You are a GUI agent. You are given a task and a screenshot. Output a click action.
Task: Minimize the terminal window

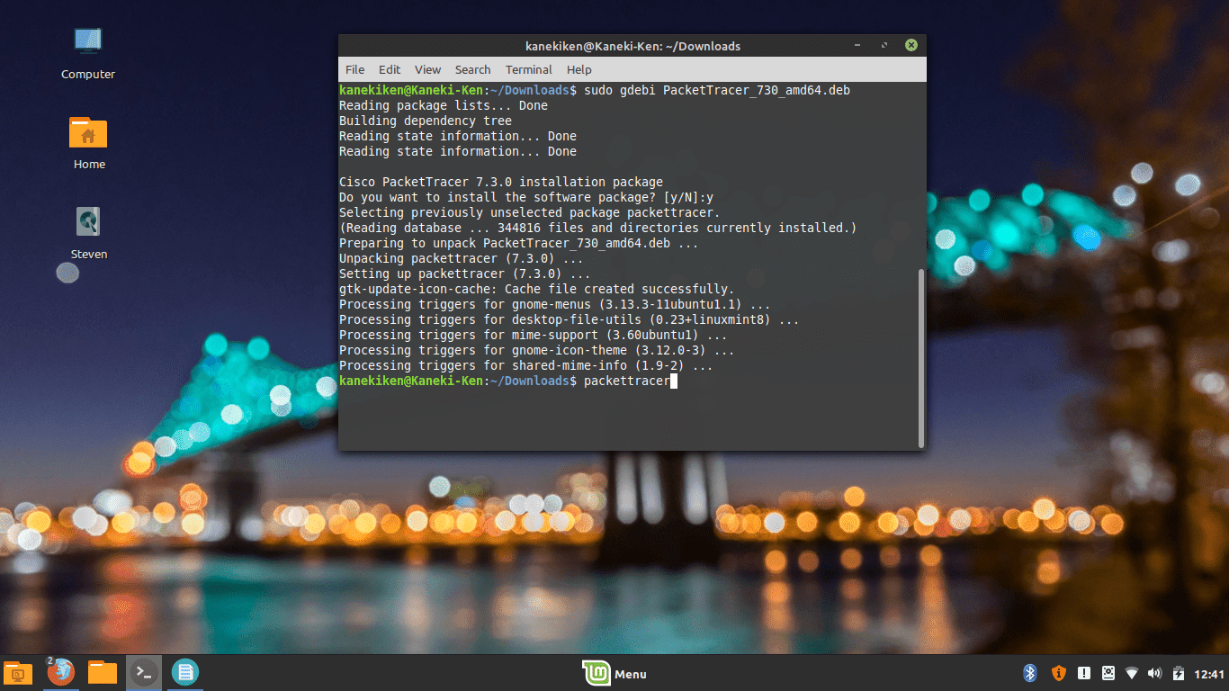(x=857, y=45)
